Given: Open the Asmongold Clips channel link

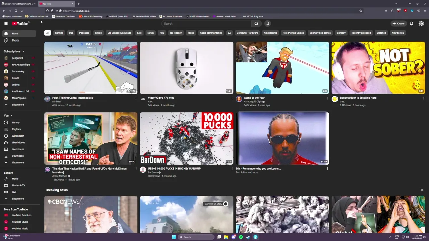Looking at the screenshot, I should [253, 102].
